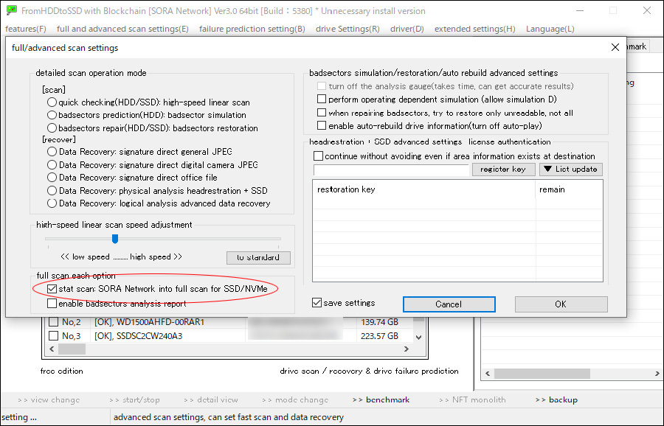The image size is (664, 426).
Task: Adjust the high-speed linear scan speed slider
Action: 115,239
